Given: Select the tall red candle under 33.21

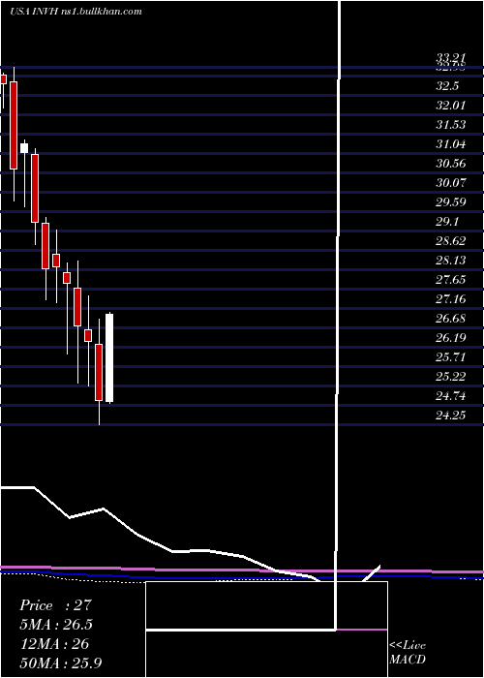Looking at the screenshot, I should click(14, 125).
